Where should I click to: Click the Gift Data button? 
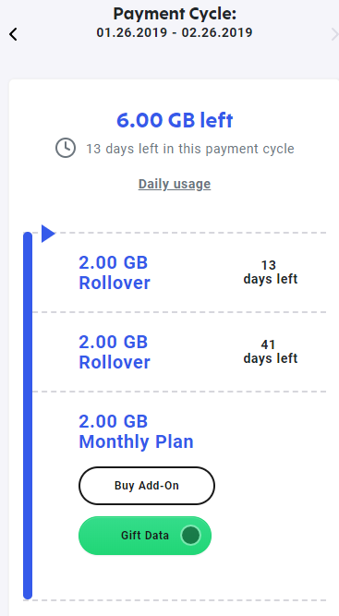tap(145, 536)
